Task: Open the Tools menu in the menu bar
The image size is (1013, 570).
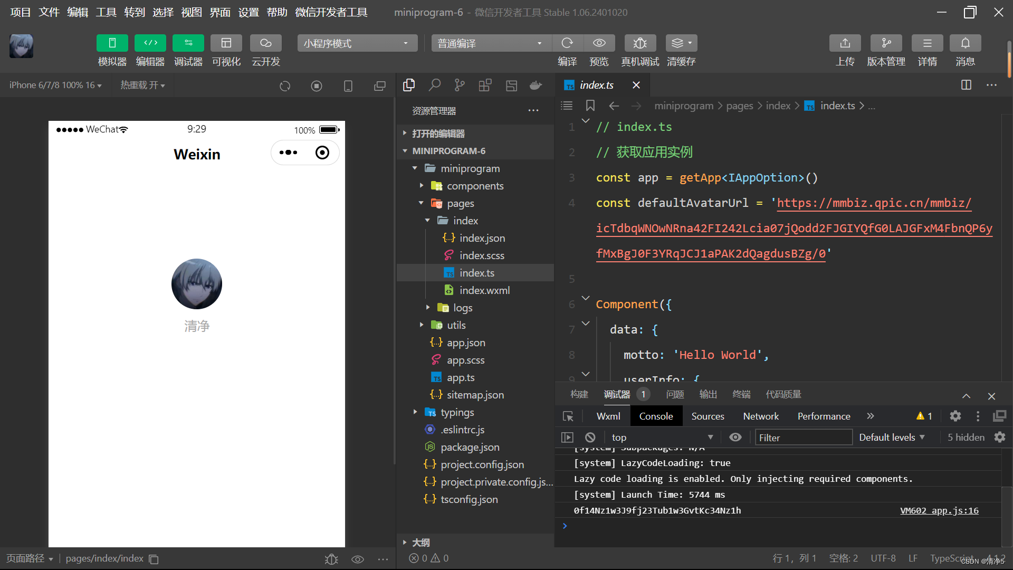Action: point(106,12)
